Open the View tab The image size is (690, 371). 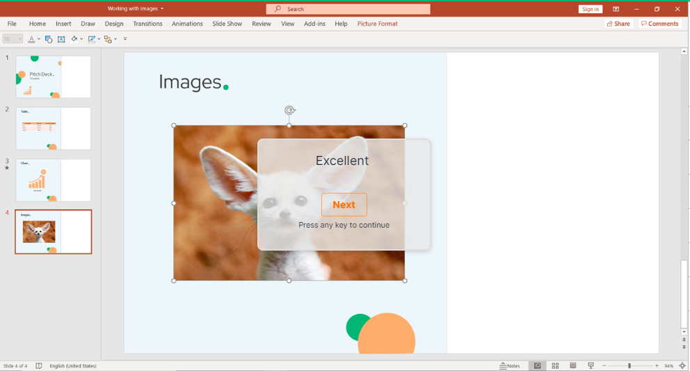point(288,24)
